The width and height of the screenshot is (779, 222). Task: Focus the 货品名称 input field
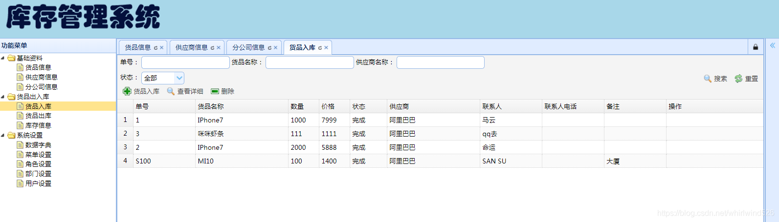310,62
